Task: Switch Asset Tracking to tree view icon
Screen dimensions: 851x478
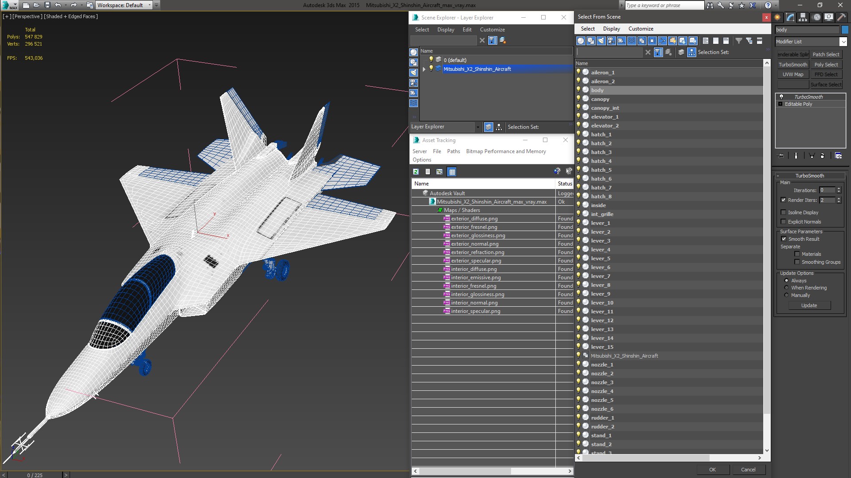Action: point(440,172)
